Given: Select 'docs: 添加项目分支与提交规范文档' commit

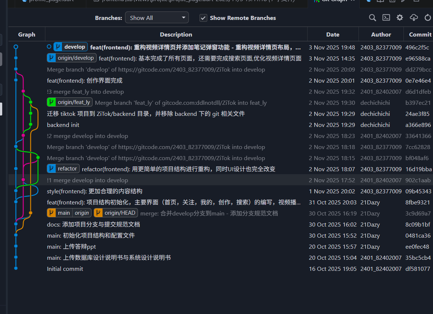Looking at the screenshot, I should click(x=93, y=224).
